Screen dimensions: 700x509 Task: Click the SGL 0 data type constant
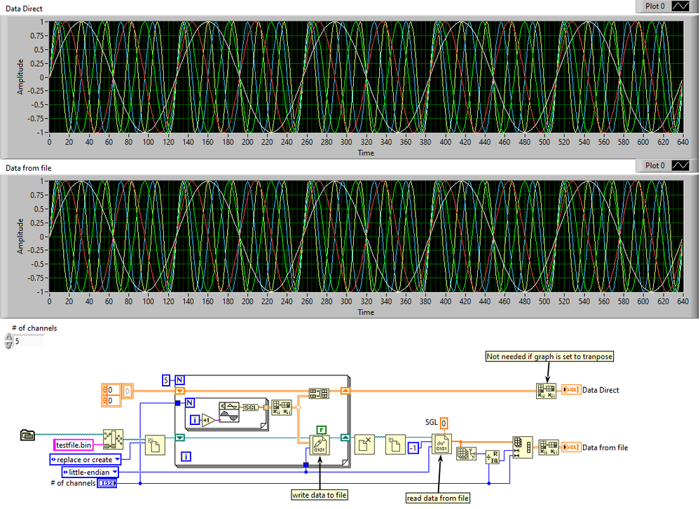[x=444, y=423]
